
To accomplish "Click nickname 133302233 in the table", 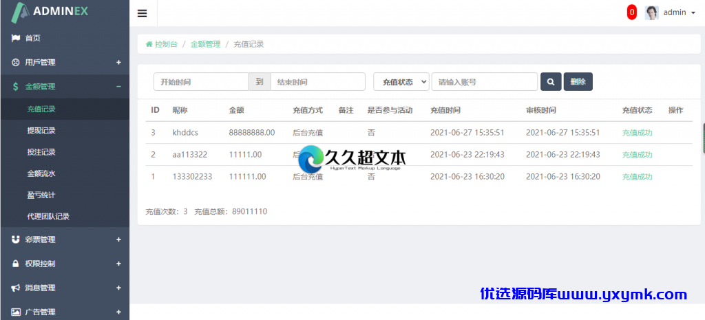I will [x=192, y=177].
